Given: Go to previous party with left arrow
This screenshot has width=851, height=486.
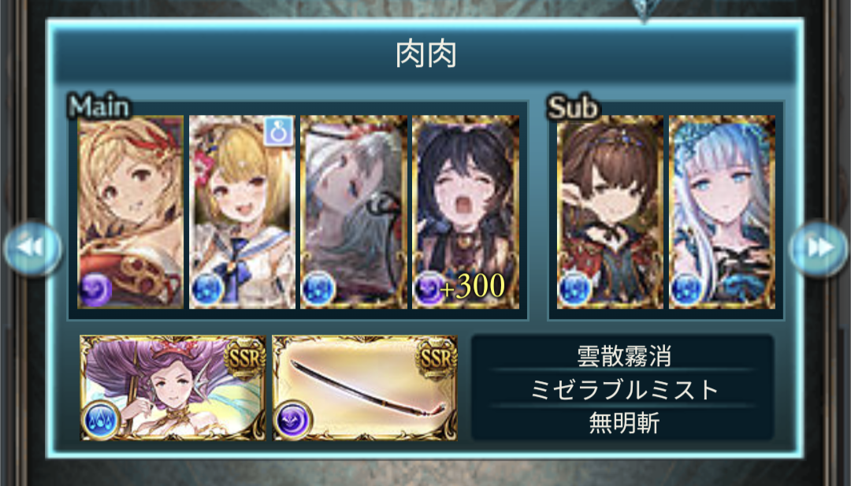Looking at the screenshot, I should [32, 248].
